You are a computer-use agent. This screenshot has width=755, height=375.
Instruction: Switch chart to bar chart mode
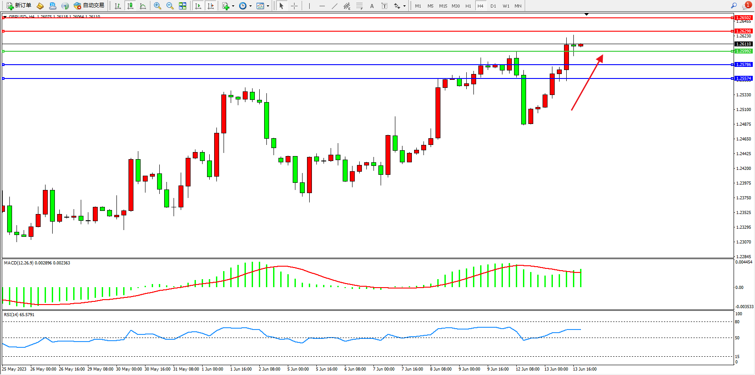click(x=118, y=6)
